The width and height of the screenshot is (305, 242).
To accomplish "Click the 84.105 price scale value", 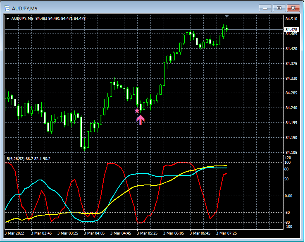I will tap(291, 153).
